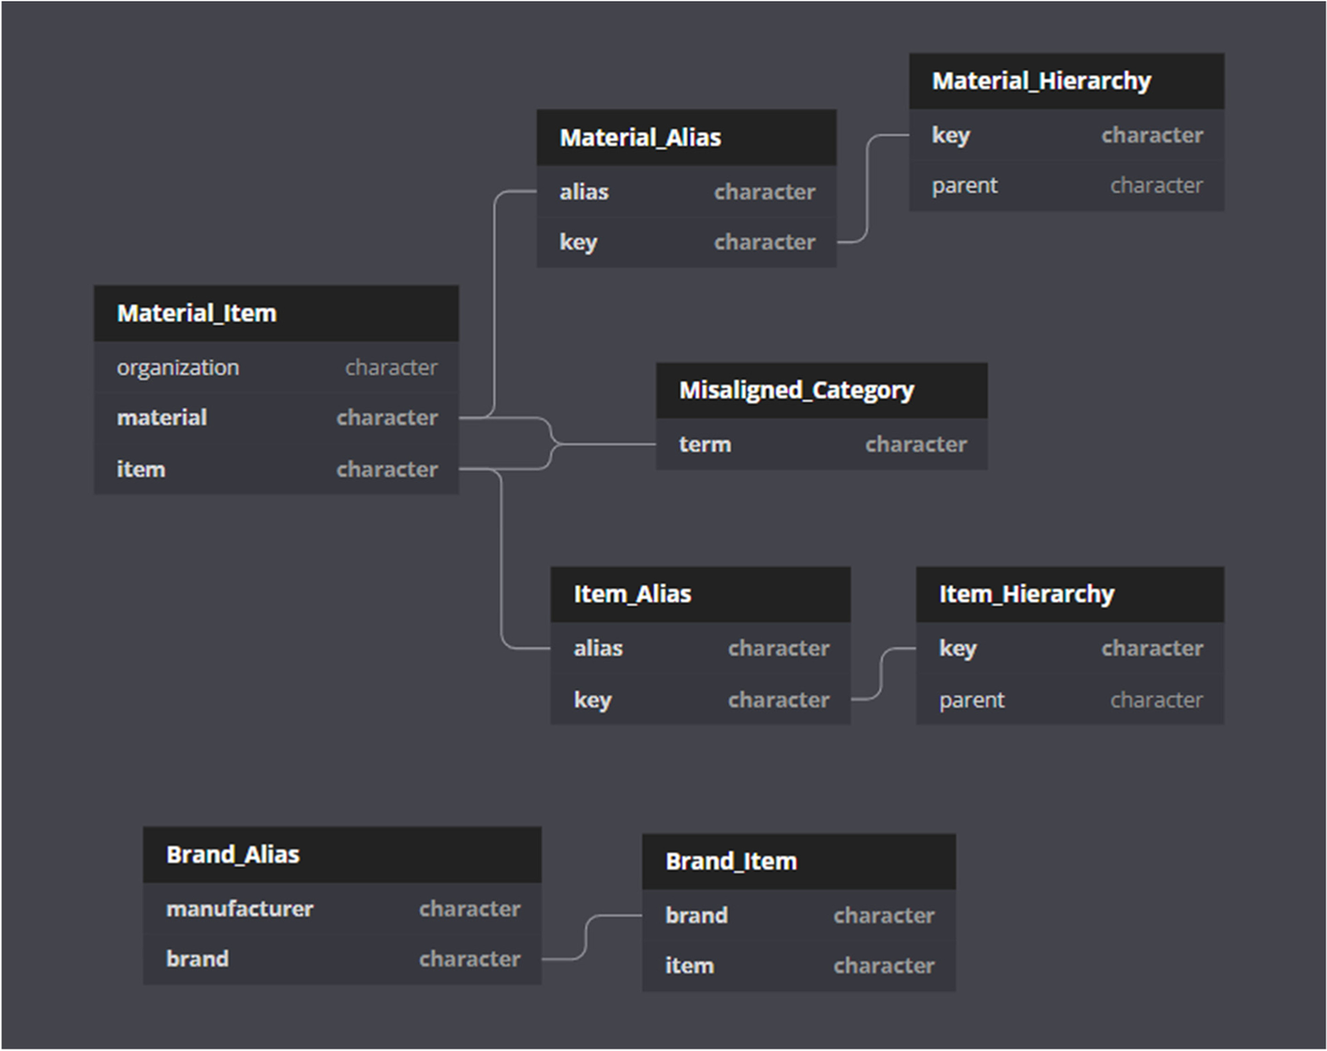Screen dimensions: 1327x1051
Task: Select the Brand_Item table header
Action: pyautogui.click(x=798, y=862)
